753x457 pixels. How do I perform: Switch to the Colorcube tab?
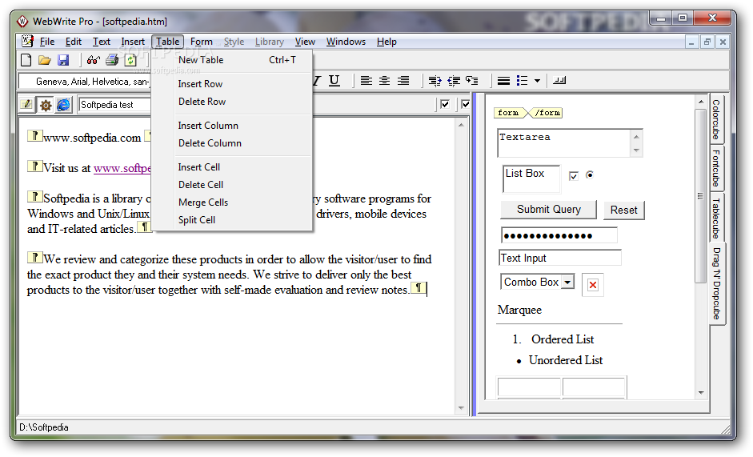[x=716, y=119]
